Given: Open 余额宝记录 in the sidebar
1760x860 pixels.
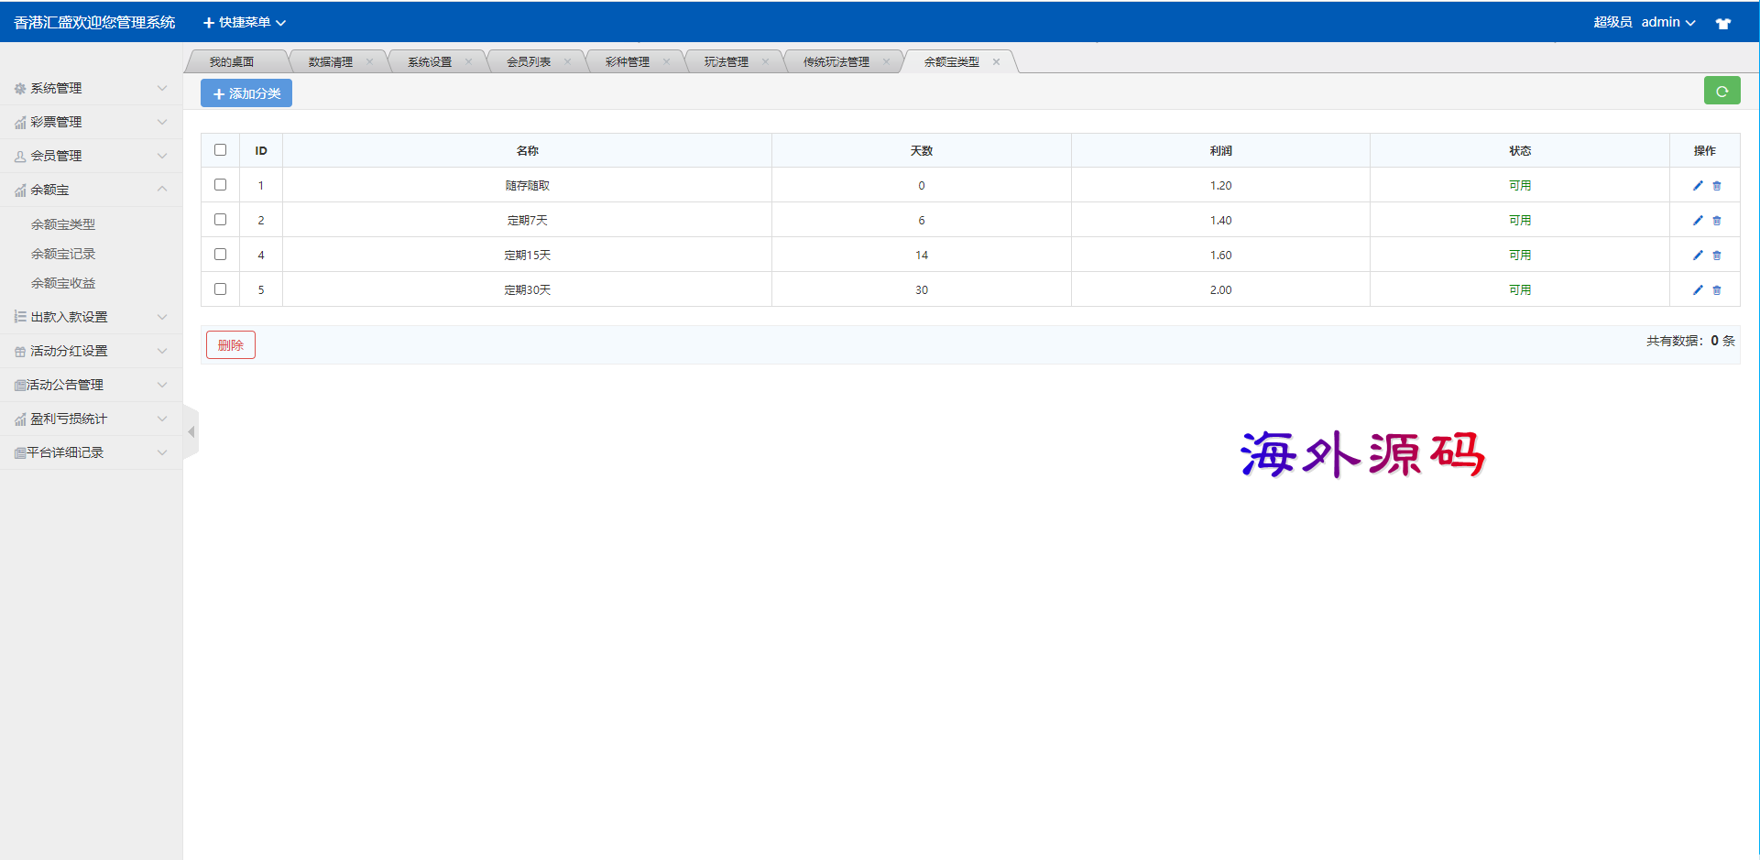Looking at the screenshot, I should (63, 255).
